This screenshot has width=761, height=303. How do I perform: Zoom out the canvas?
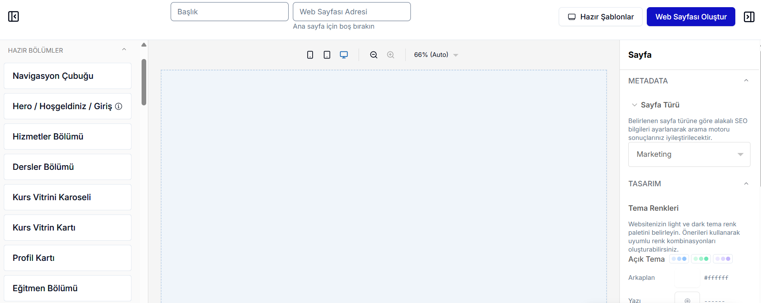point(374,55)
